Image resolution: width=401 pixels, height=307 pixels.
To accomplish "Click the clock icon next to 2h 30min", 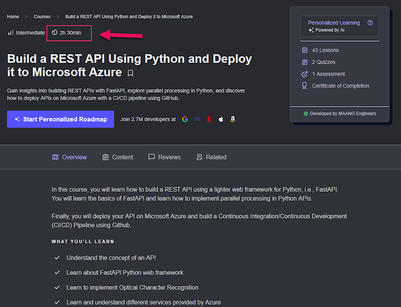I will (55, 33).
